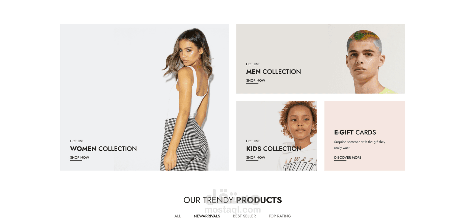Open Men Collection Shop Now link

pyautogui.click(x=255, y=81)
